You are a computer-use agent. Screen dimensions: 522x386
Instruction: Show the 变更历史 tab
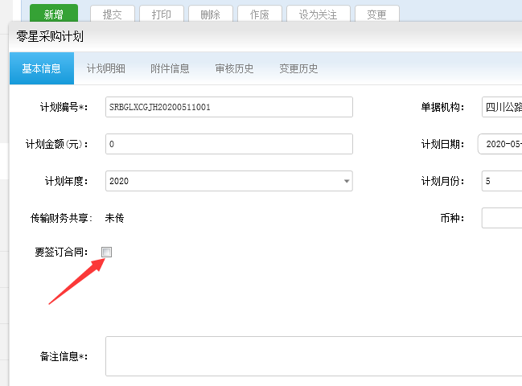(298, 68)
